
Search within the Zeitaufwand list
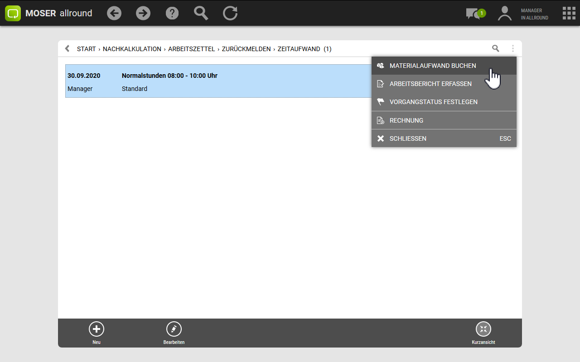coord(496,48)
